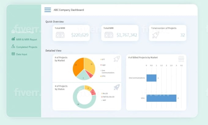
Task: Click the chart icon beside MRR & NRR Report
Action: [x=13, y=39]
